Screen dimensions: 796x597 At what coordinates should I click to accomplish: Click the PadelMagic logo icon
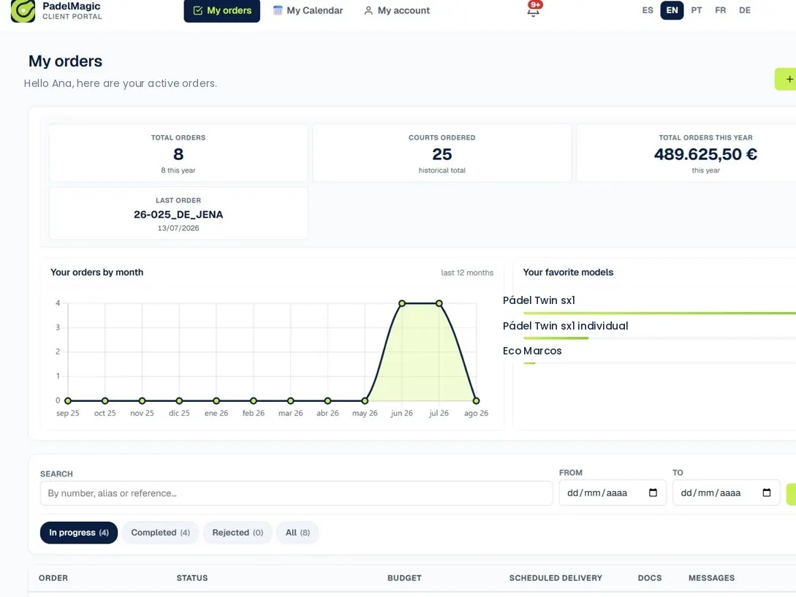click(23, 11)
